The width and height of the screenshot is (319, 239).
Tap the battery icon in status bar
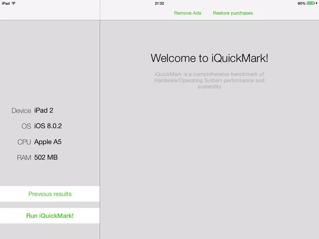click(311, 3)
